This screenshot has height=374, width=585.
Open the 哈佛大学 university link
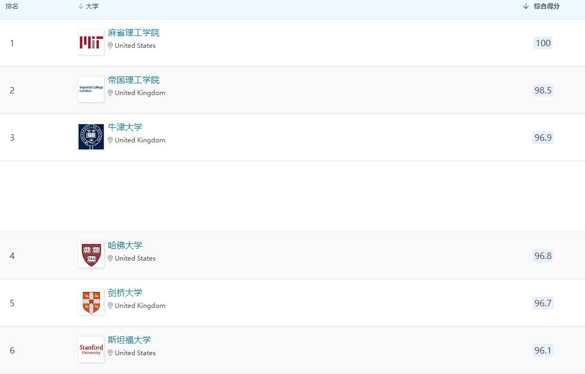tap(125, 246)
